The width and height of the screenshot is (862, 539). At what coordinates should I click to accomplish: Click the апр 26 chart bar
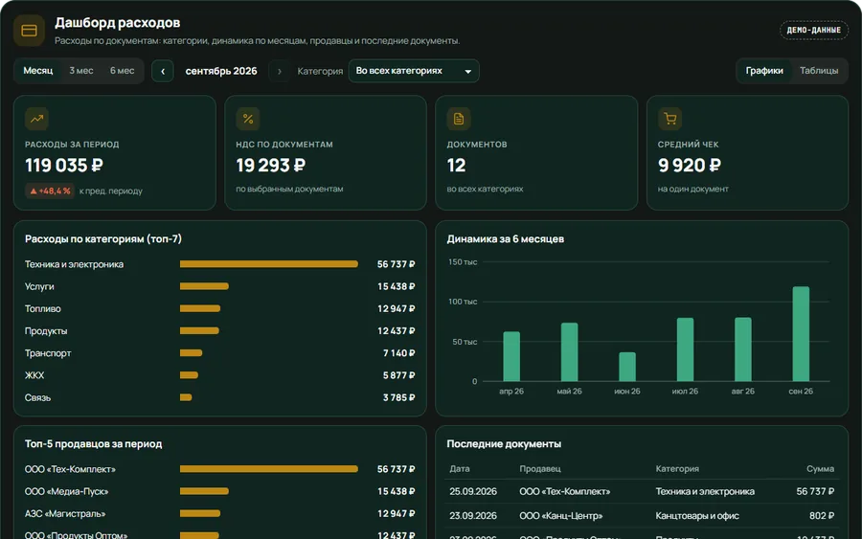[511, 356]
